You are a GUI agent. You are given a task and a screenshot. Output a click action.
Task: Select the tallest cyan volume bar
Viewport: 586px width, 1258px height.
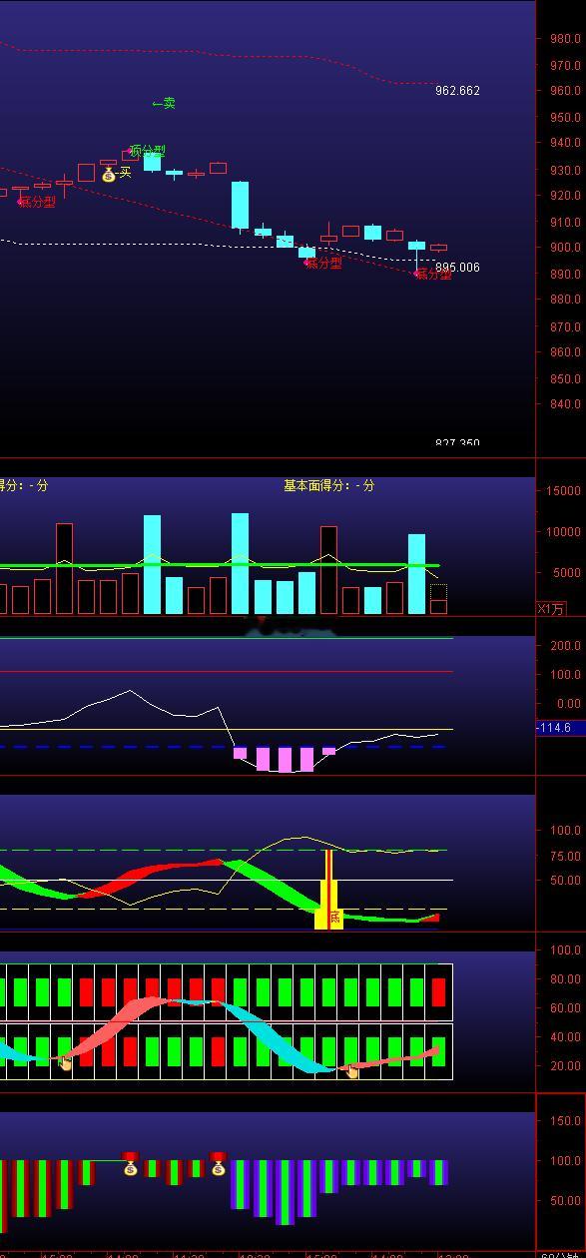click(240, 563)
